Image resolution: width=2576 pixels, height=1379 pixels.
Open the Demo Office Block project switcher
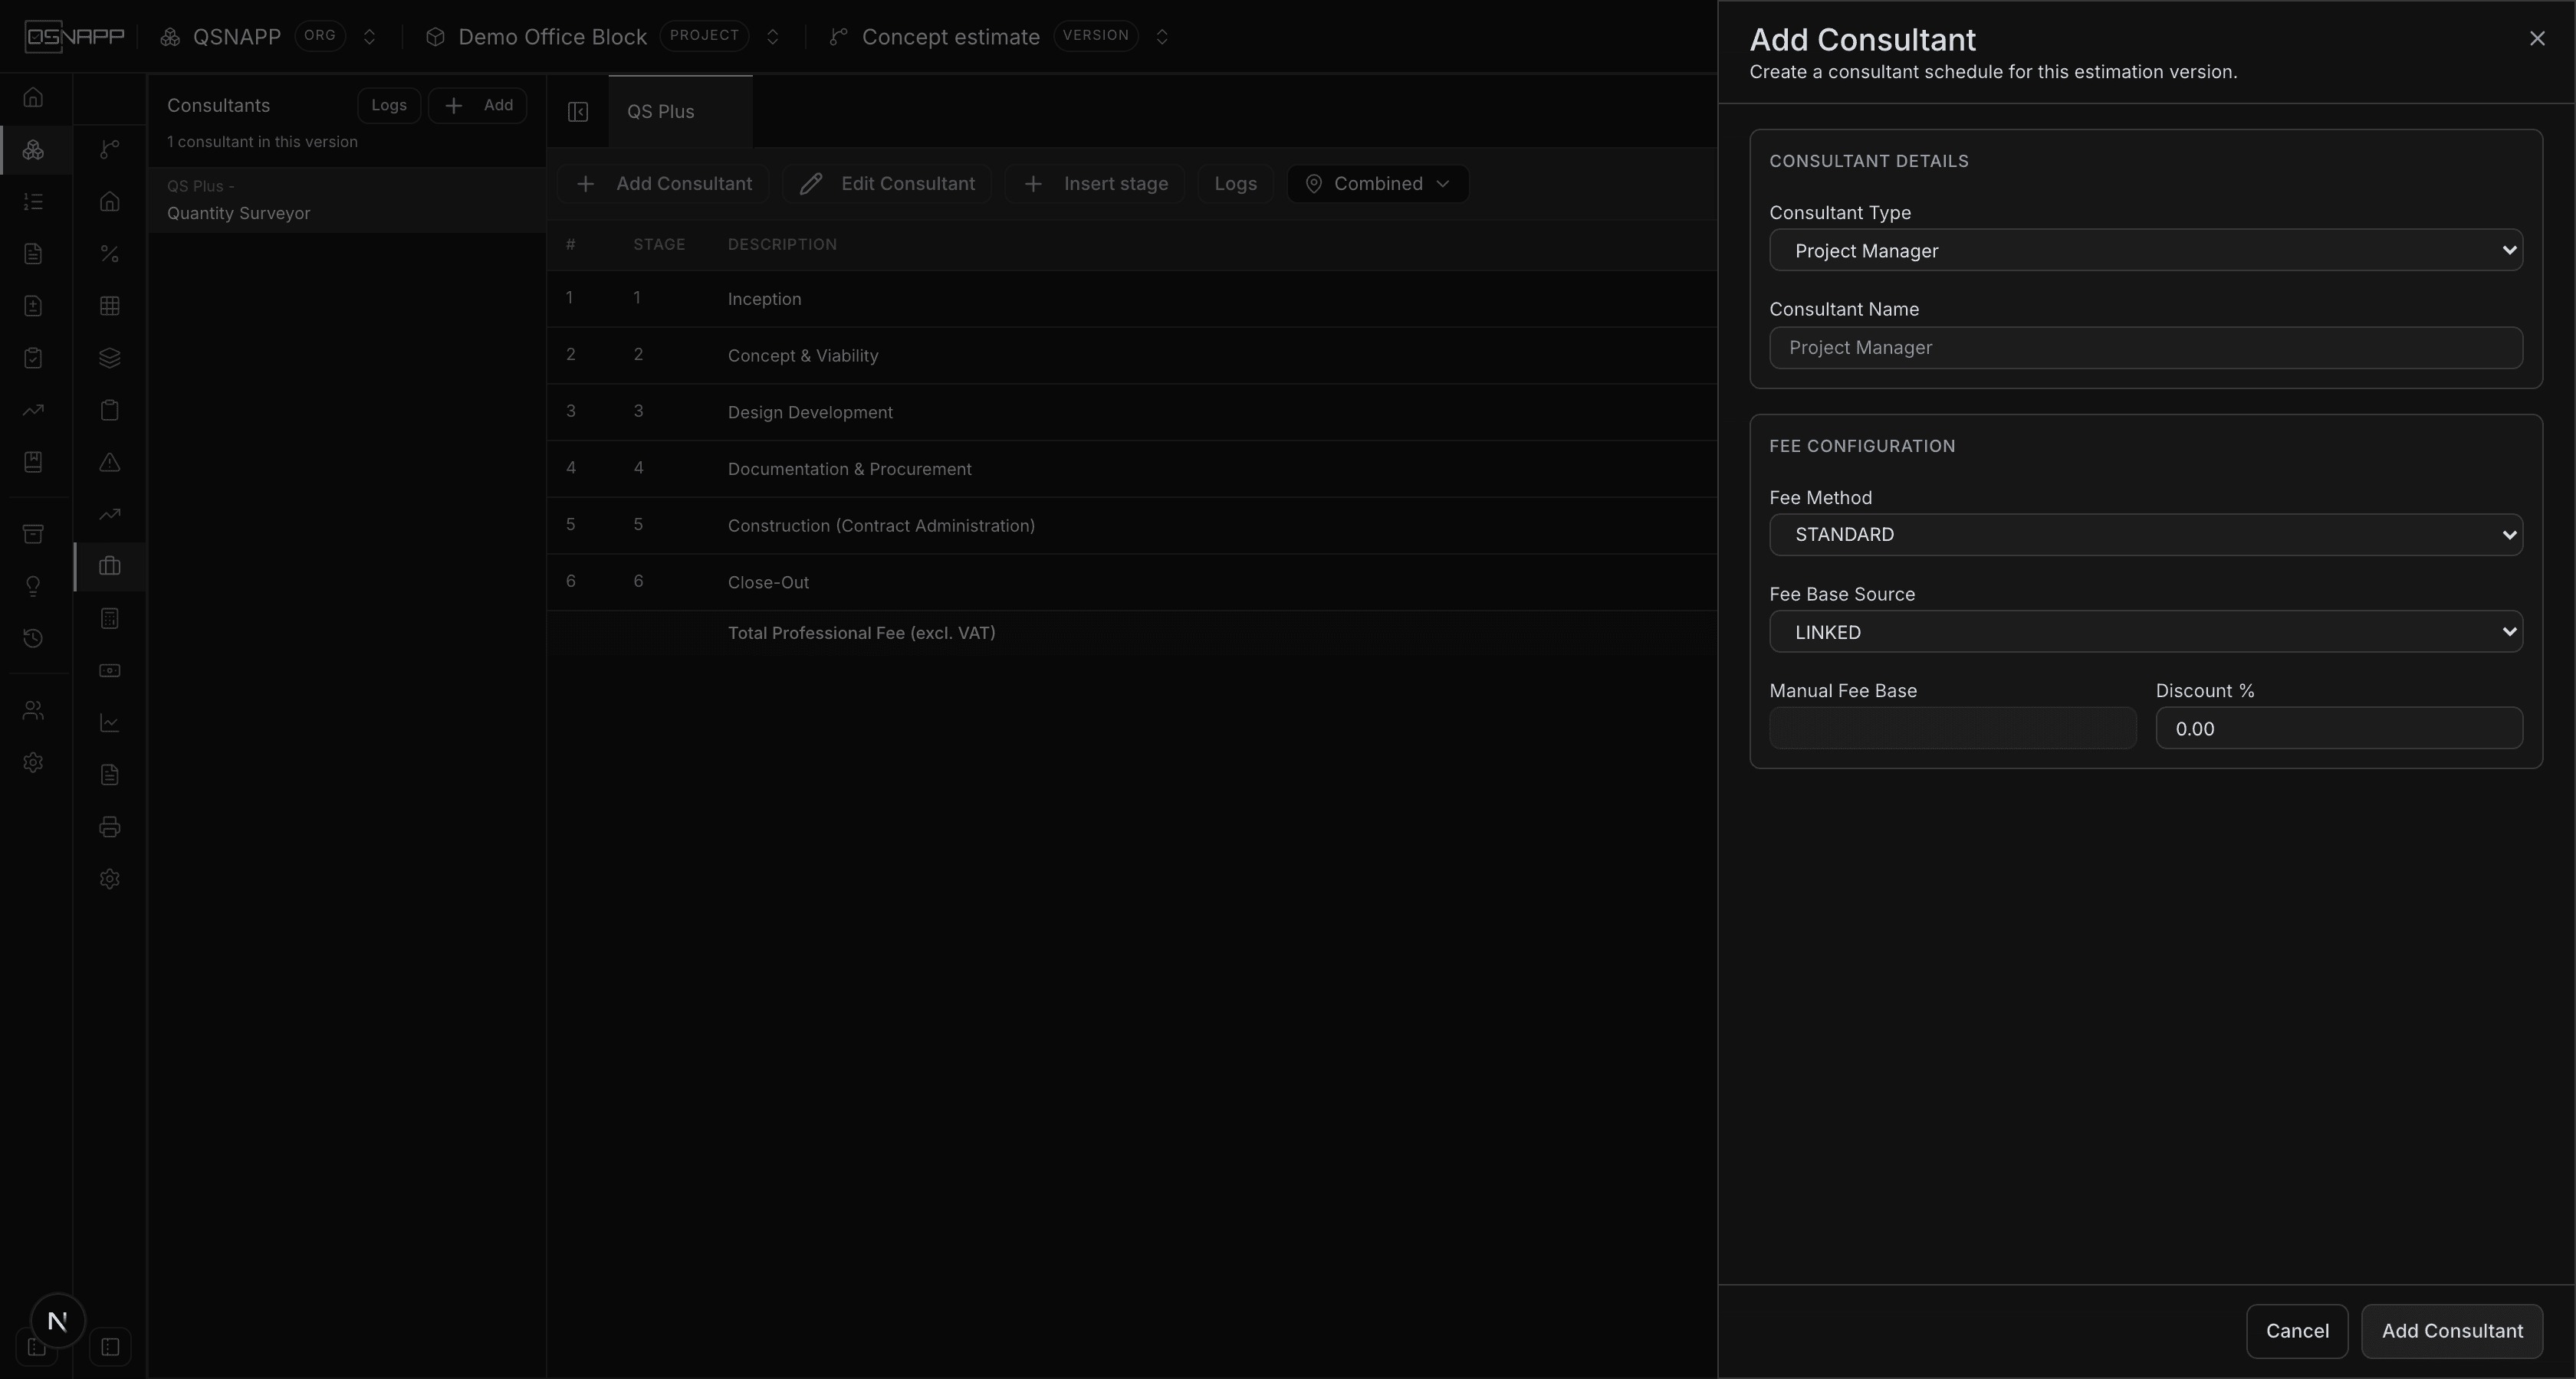click(x=772, y=37)
